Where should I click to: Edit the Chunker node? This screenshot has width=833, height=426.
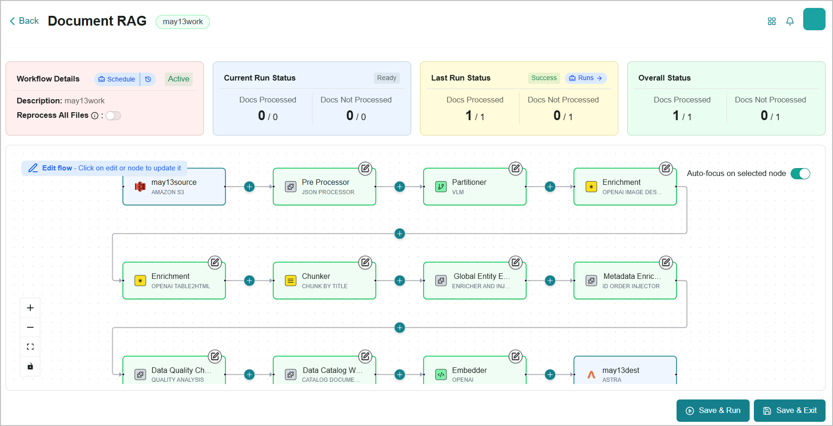coord(366,263)
